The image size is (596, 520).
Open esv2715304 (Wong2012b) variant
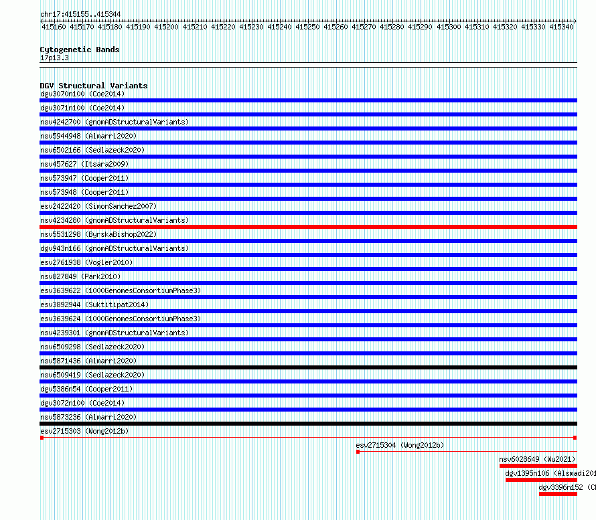[x=400, y=445]
